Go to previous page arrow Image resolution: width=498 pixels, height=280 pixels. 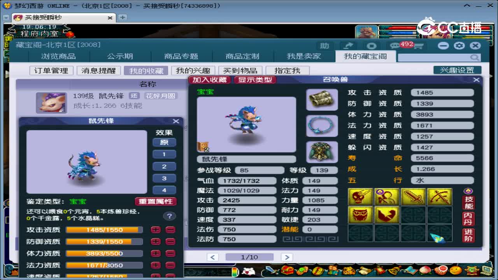coord(212,257)
